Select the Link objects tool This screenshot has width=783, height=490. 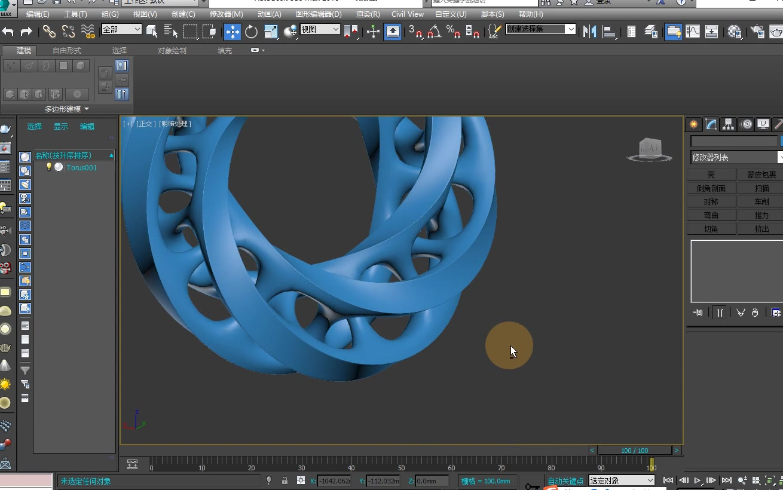tap(49, 32)
